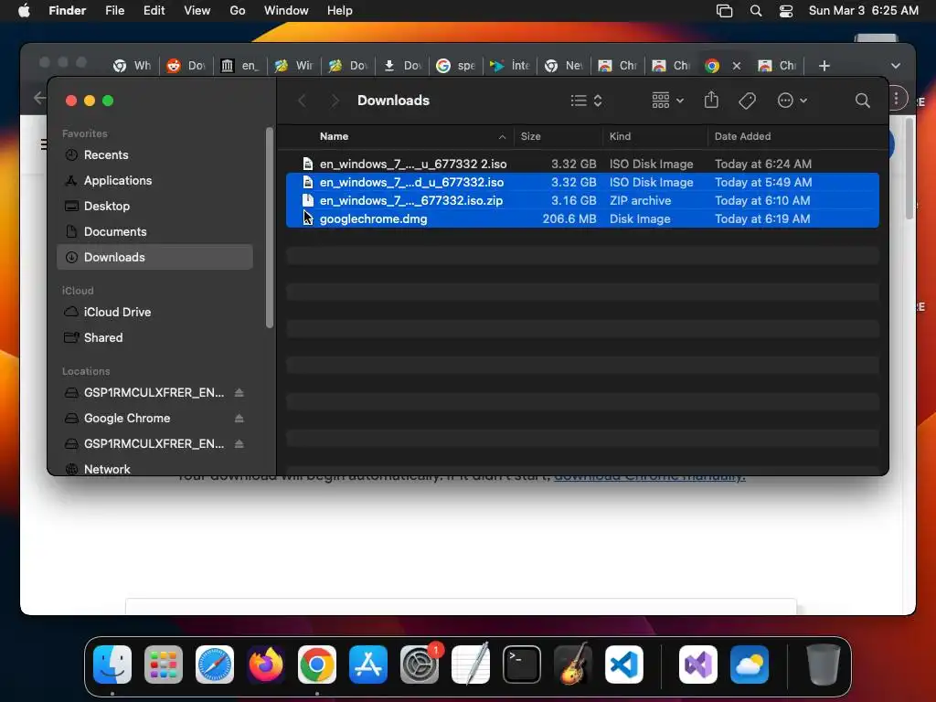Image resolution: width=936 pixels, height=702 pixels.
Task: Click Finder sidebar scrollbar
Action: [x=270, y=227]
